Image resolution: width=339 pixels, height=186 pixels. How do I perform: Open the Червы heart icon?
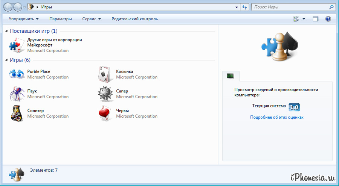[x=106, y=113]
